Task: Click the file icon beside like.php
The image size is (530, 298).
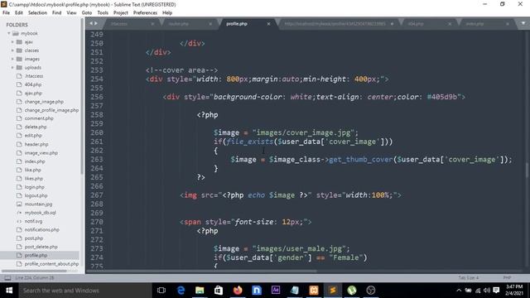Action: pyautogui.click(x=19, y=170)
